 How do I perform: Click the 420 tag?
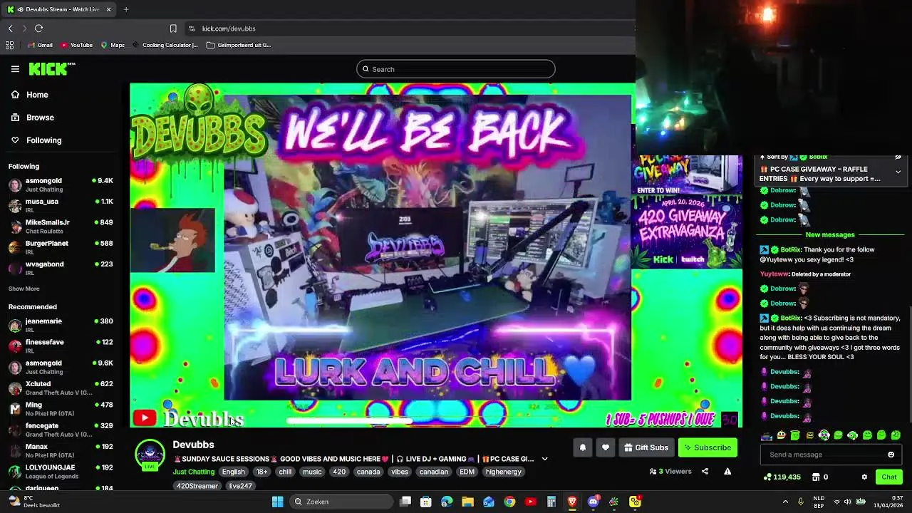pos(339,472)
